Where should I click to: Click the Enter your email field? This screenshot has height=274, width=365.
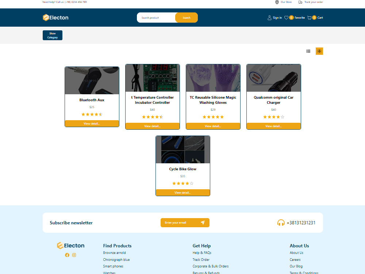pos(180,223)
